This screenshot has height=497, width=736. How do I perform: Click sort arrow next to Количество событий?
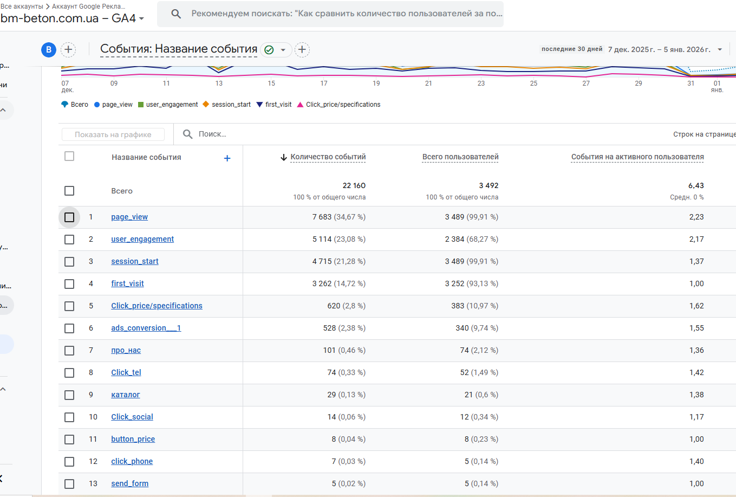(283, 157)
